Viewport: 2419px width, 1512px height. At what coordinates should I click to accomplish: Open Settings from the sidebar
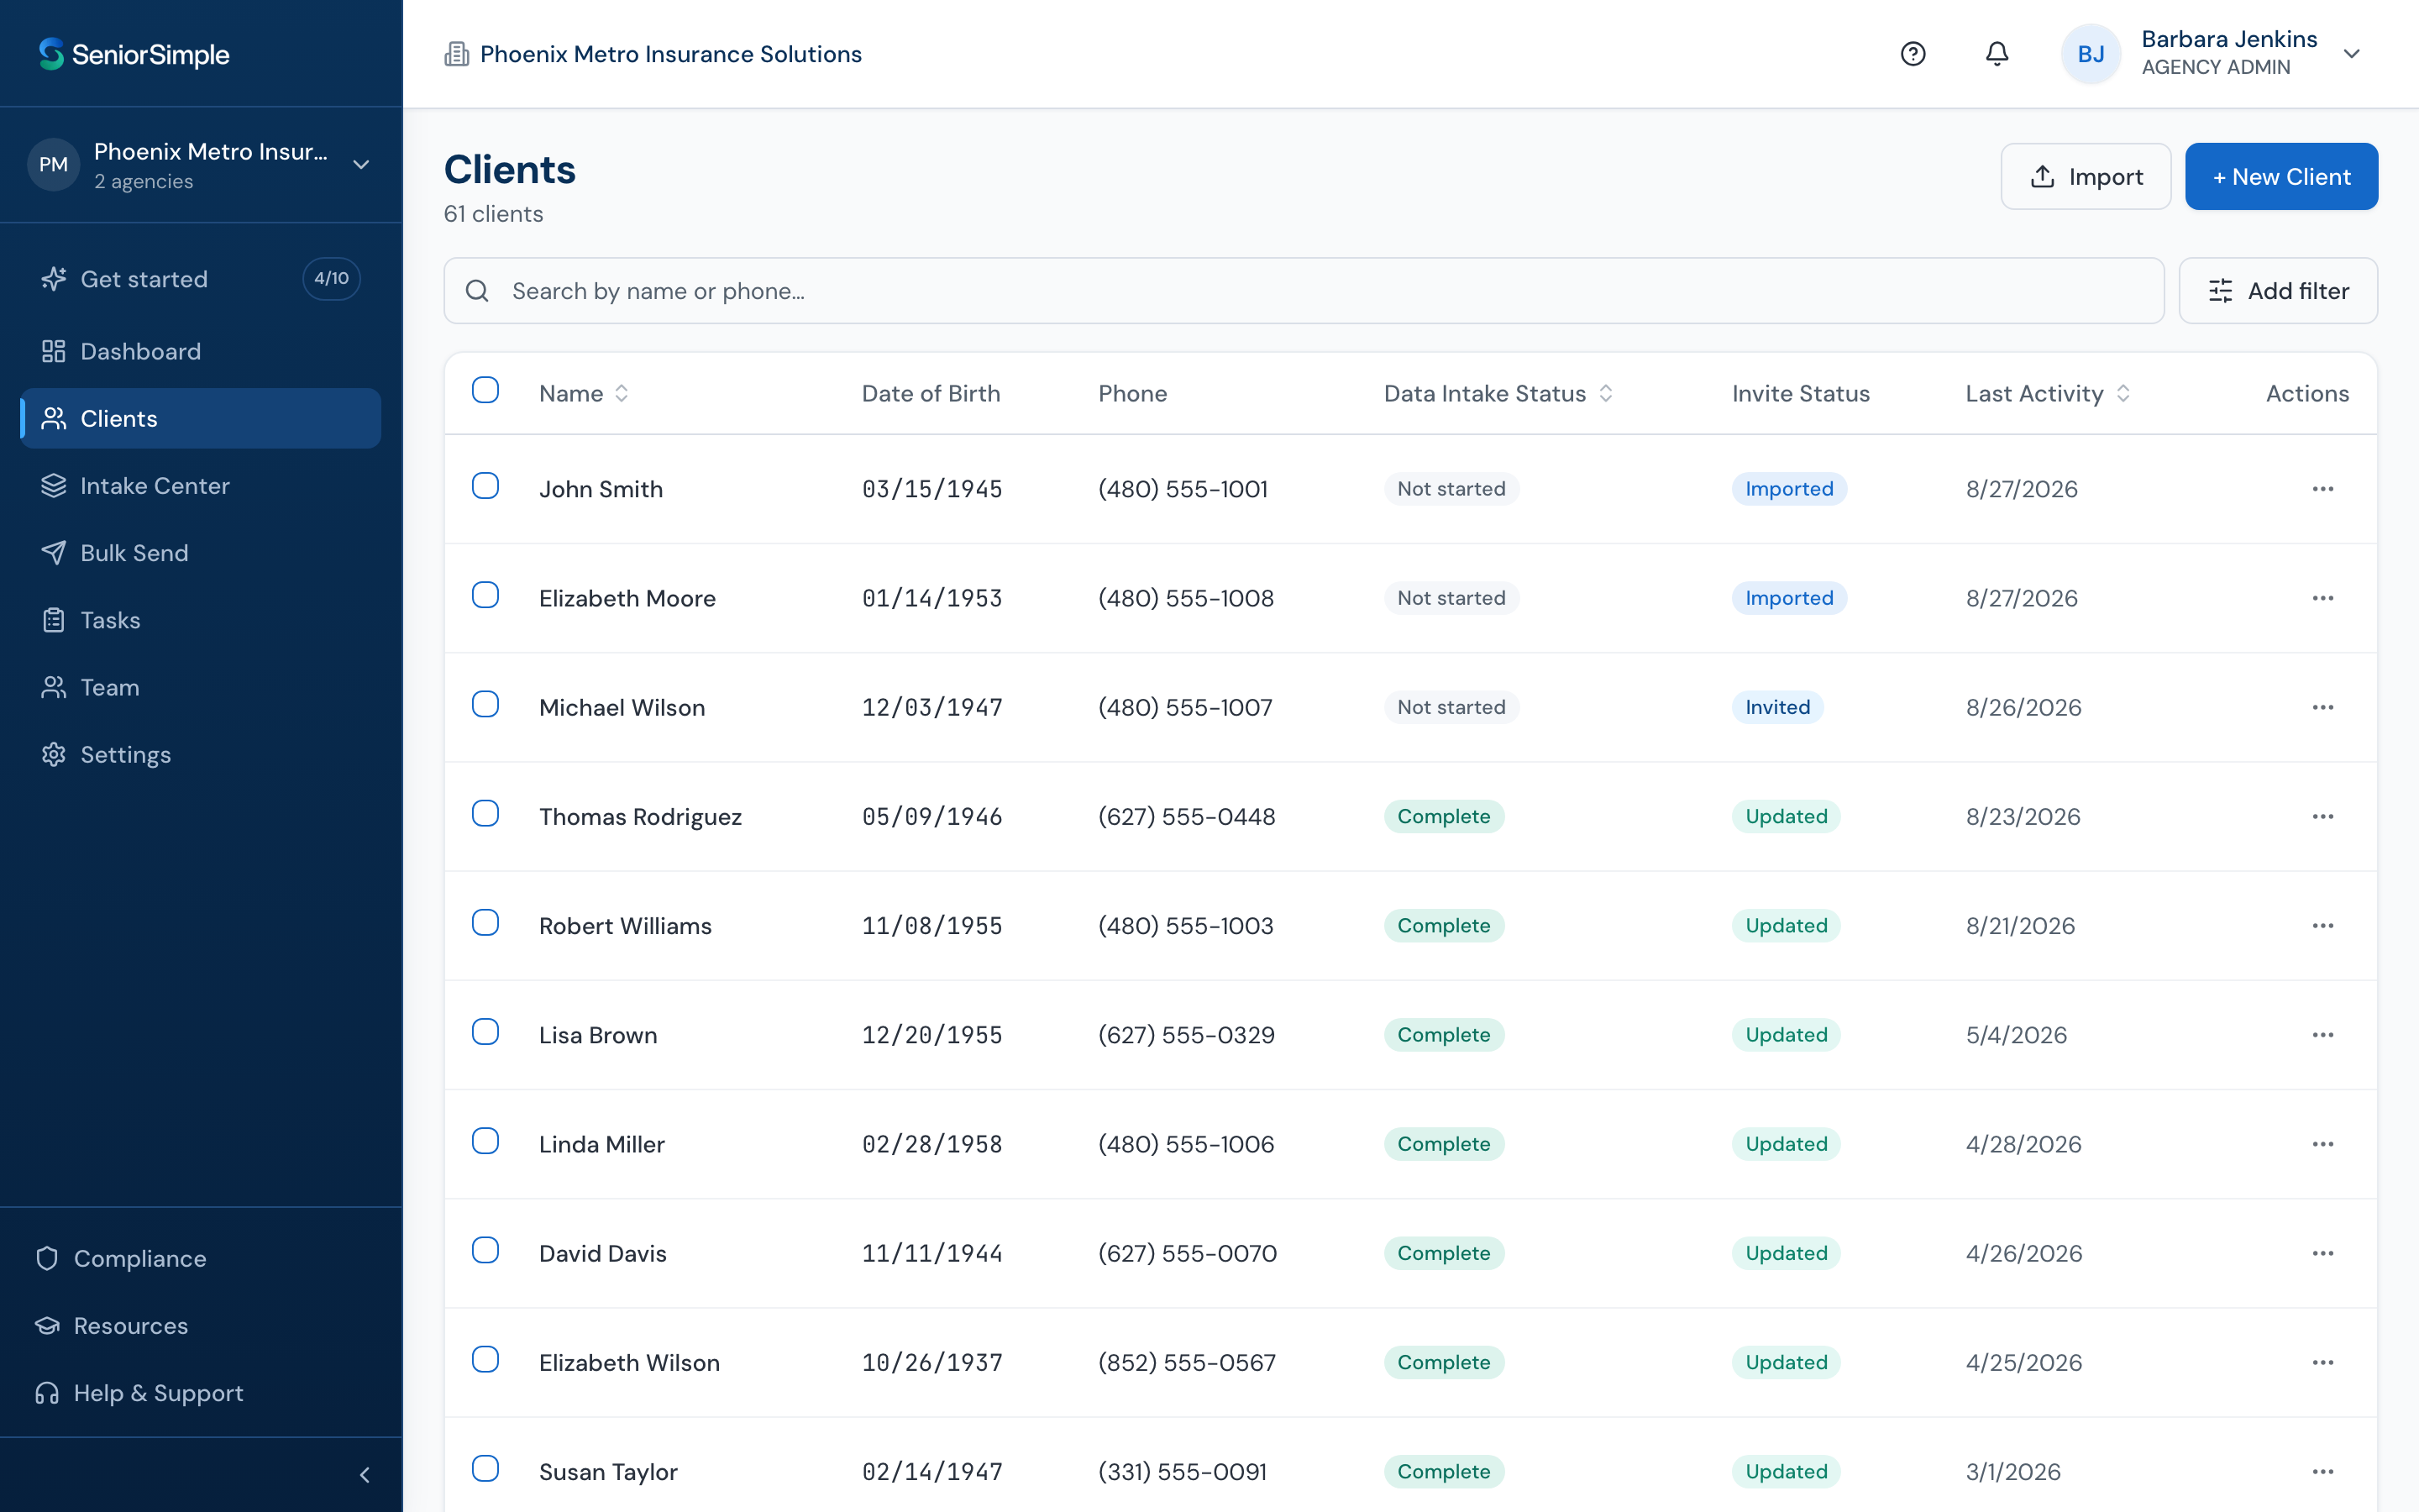(x=200, y=755)
